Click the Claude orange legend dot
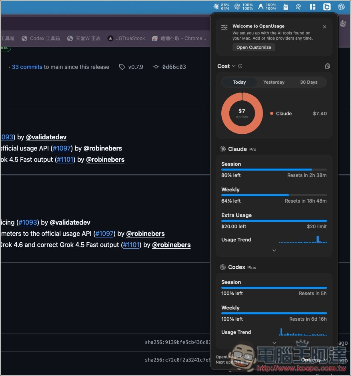This screenshot has width=351, height=376. point(272,113)
